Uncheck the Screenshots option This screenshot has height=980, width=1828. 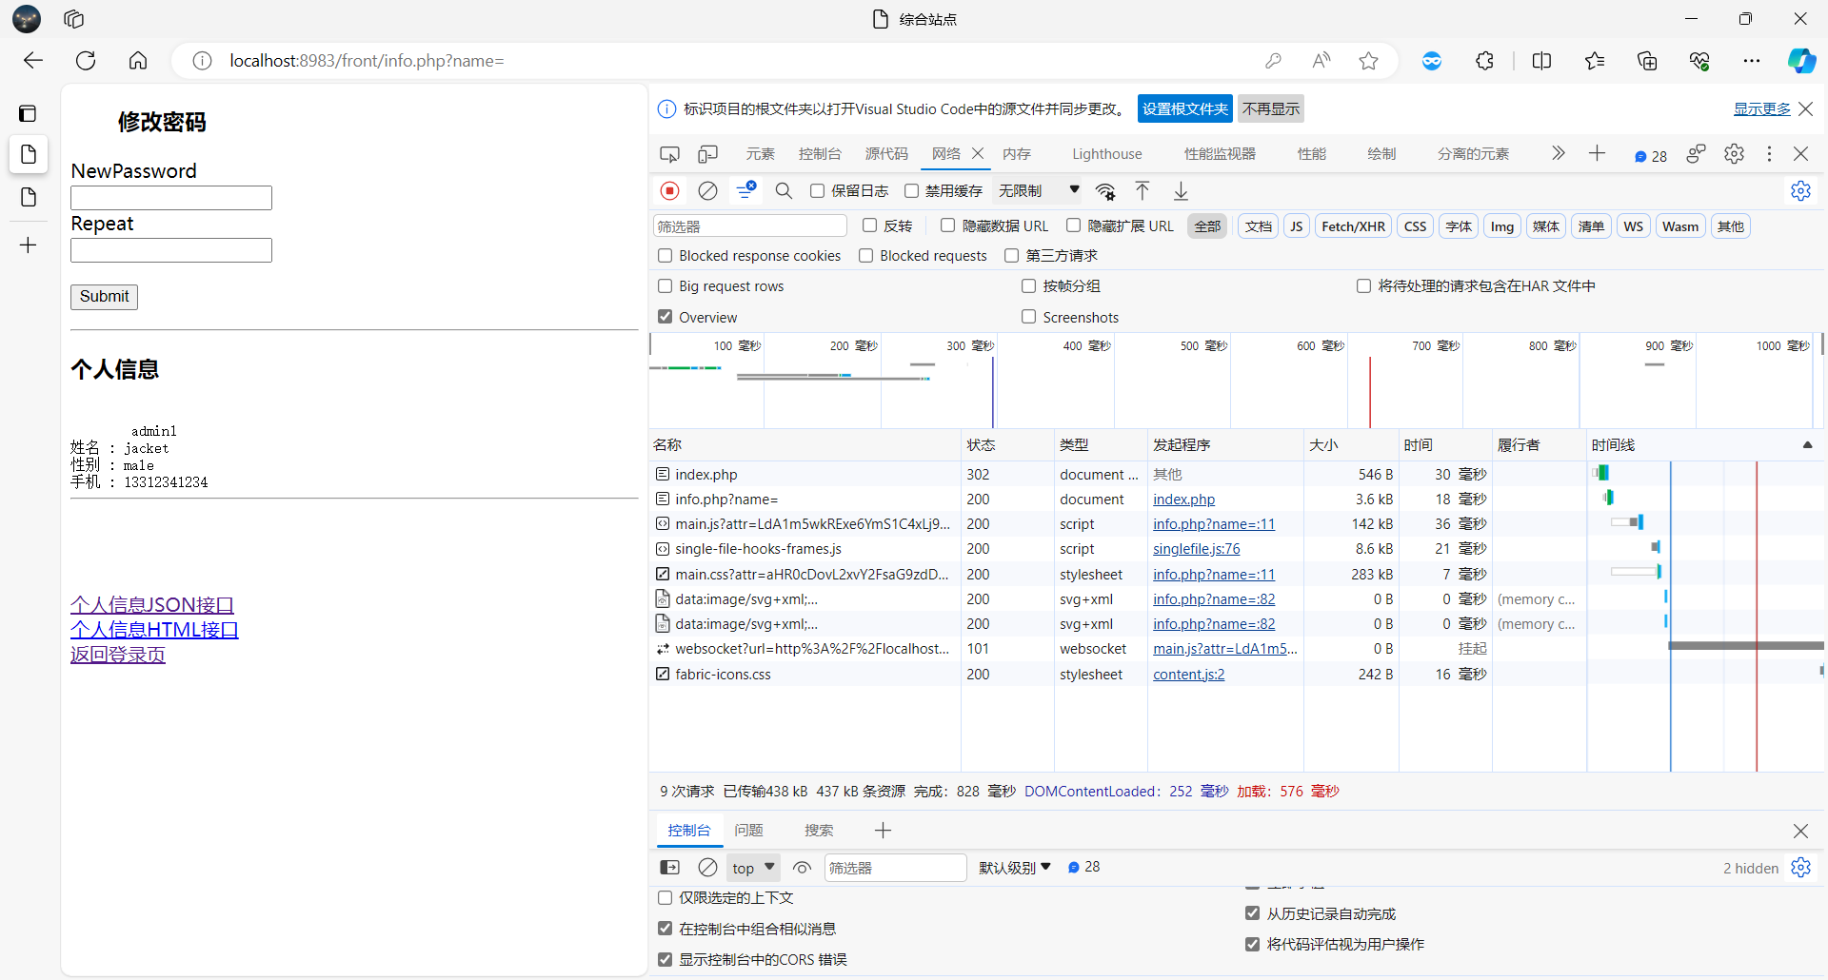click(1028, 316)
